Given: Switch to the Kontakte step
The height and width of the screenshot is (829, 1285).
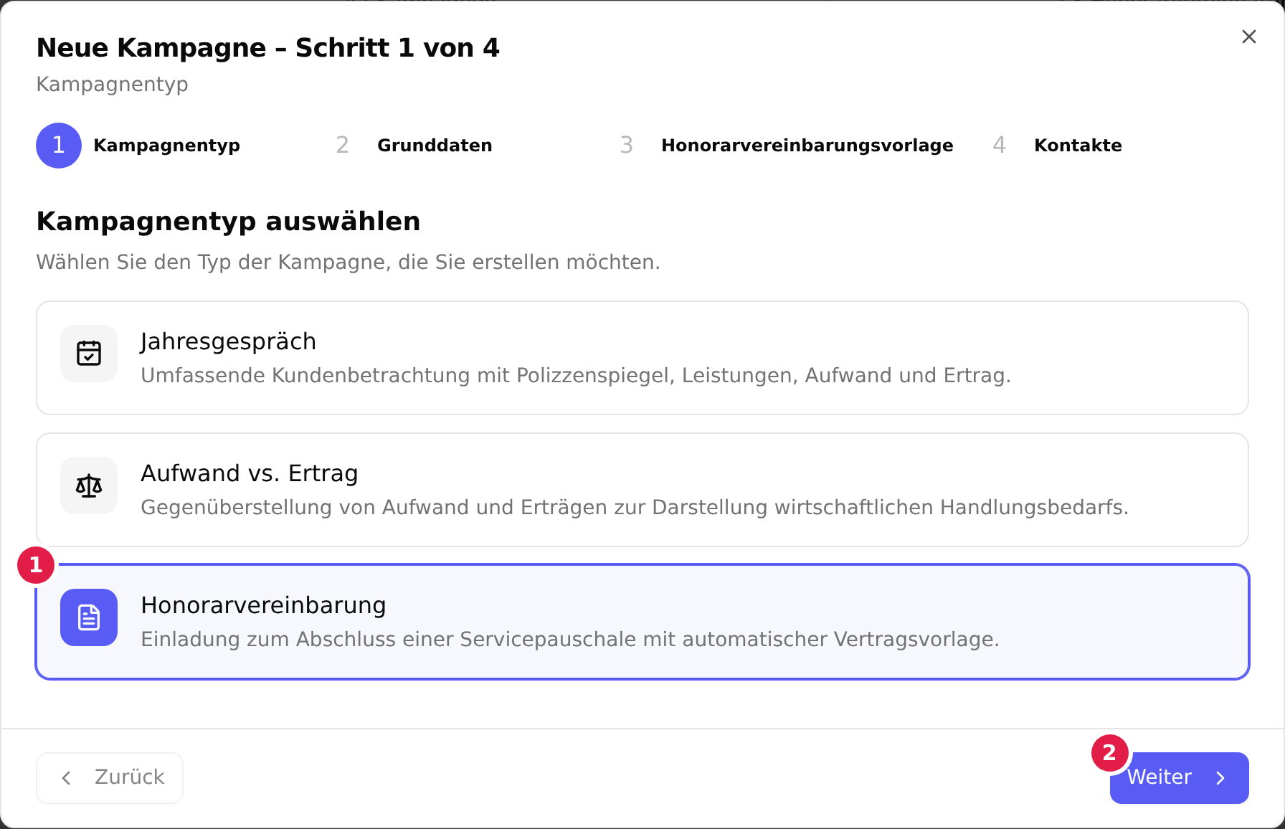Looking at the screenshot, I should [x=1078, y=146].
